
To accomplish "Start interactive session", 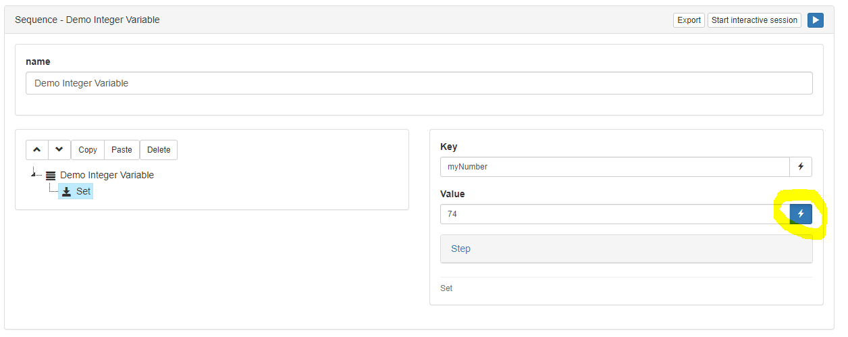I will [754, 20].
